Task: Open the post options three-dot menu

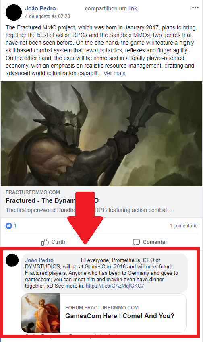Action: point(195,8)
